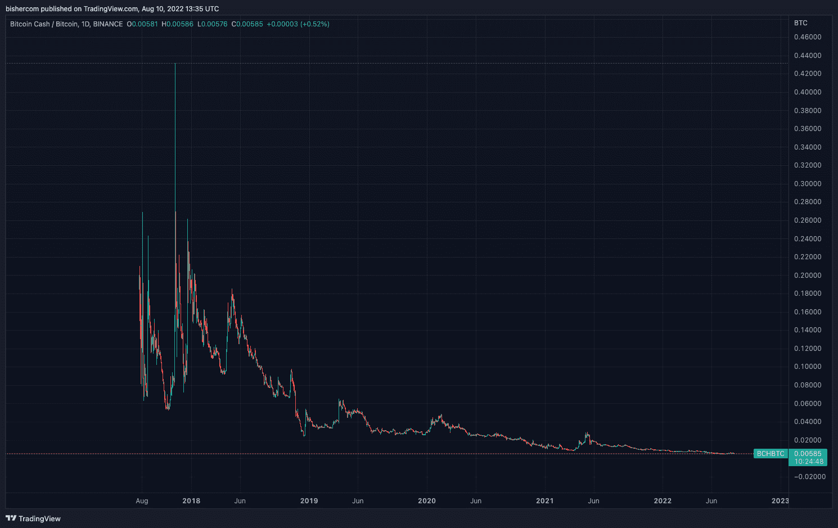Select the 2020 label on time axis
This screenshot has height=528, width=838.
pyautogui.click(x=427, y=501)
